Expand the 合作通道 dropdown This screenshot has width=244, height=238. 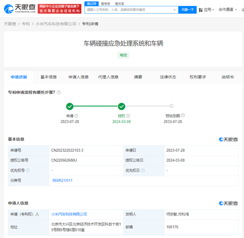[229, 9]
